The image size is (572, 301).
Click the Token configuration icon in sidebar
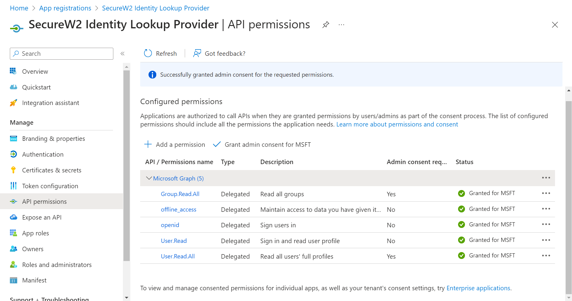(13, 186)
